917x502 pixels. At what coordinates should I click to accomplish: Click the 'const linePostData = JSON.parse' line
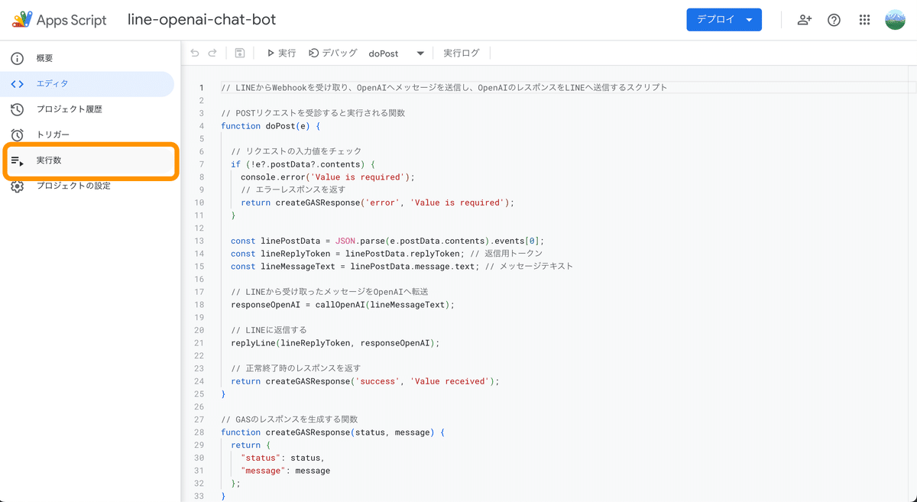tap(387, 241)
